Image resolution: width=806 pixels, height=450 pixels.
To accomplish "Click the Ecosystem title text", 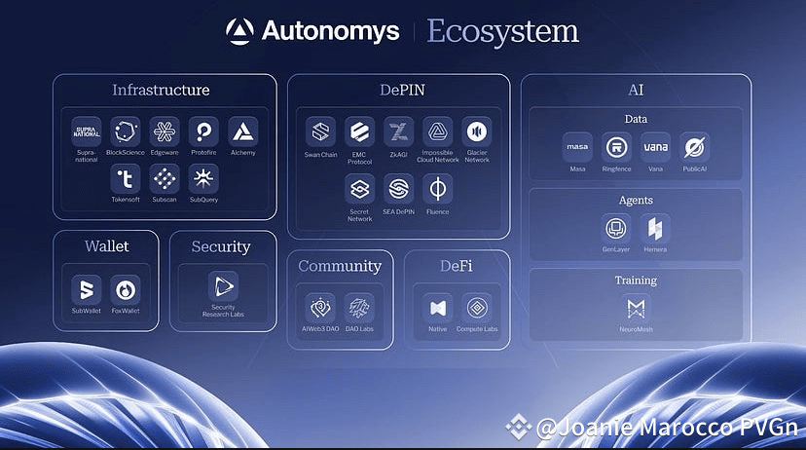I will coord(502,32).
